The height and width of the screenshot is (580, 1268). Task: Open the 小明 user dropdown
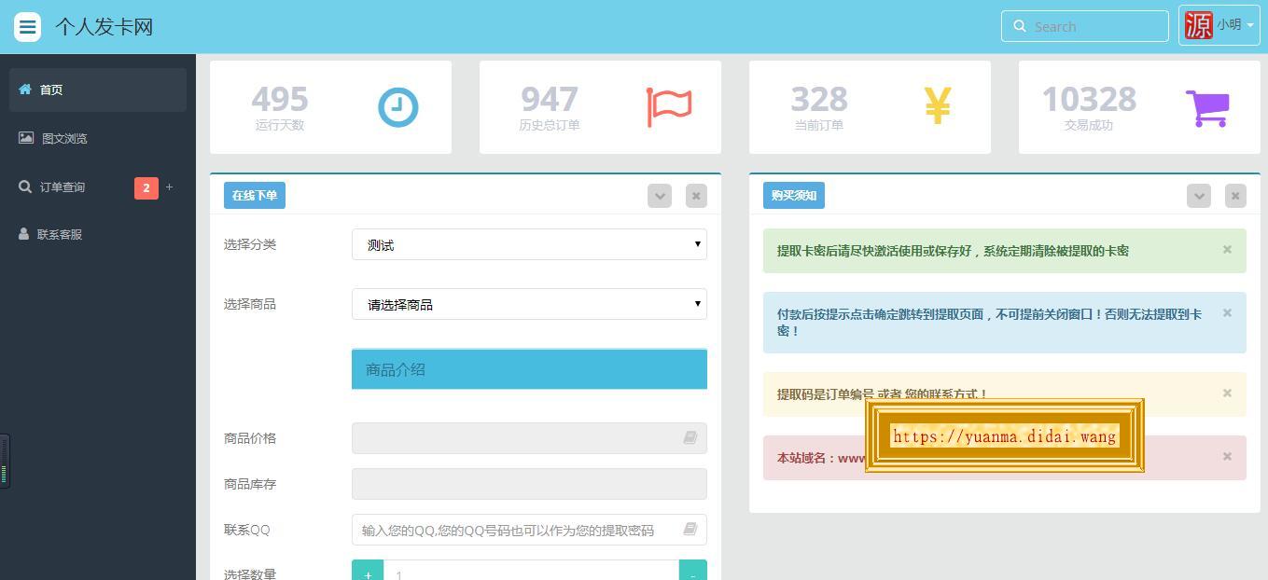(x=1219, y=25)
